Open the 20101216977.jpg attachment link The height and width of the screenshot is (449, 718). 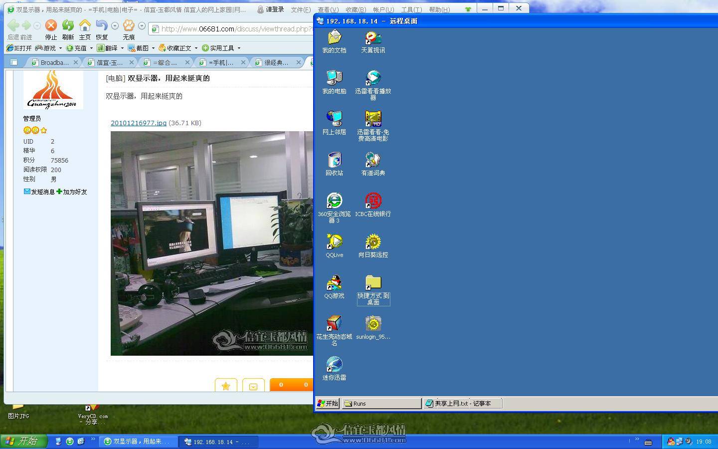click(139, 123)
